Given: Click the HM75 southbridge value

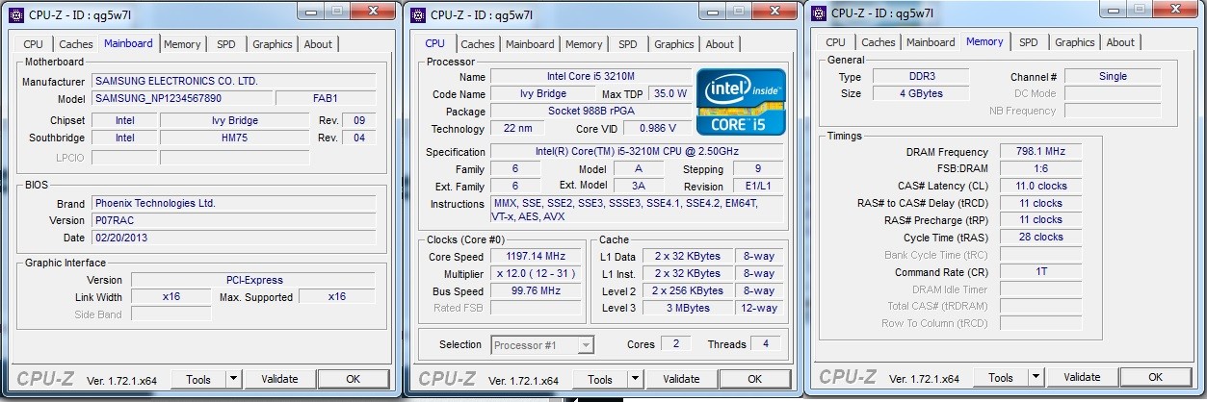Looking at the screenshot, I should pyautogui.click(x=235, y=138).
